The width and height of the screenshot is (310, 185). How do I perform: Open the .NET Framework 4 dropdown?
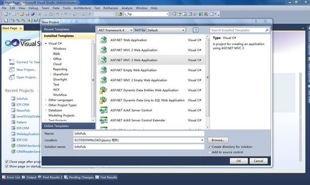115,30
